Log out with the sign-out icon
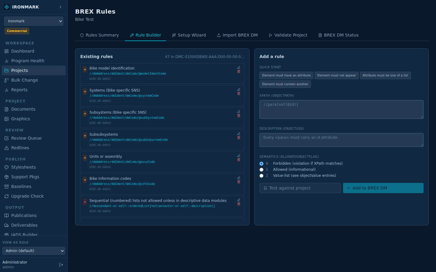 pyautogui.click(x=61, y=265)
